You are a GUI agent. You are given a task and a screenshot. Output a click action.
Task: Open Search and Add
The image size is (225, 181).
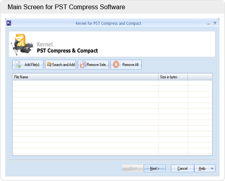(61, 65)
